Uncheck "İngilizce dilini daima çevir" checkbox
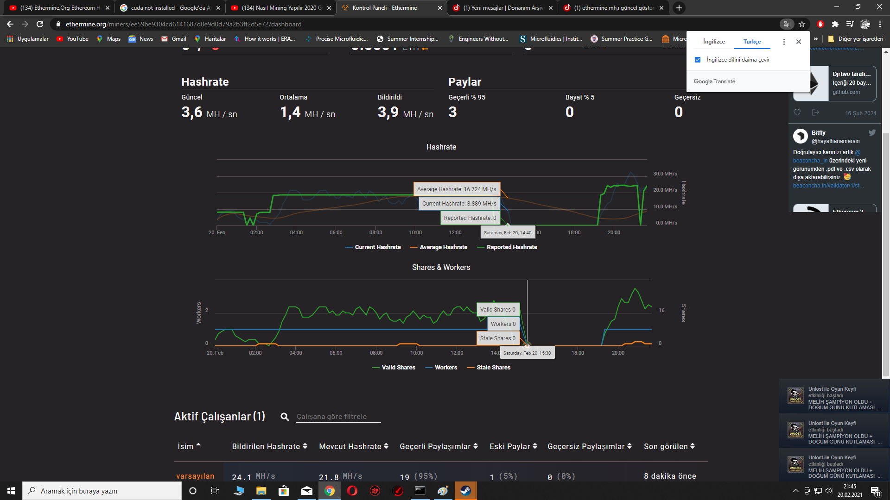The height and width of the screenshot is (500, 890). tap(698, 60)
